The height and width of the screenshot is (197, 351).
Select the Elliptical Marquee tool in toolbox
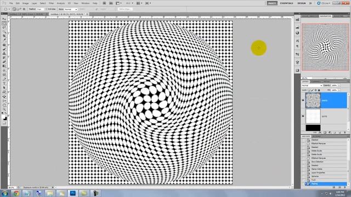(4, 24)
